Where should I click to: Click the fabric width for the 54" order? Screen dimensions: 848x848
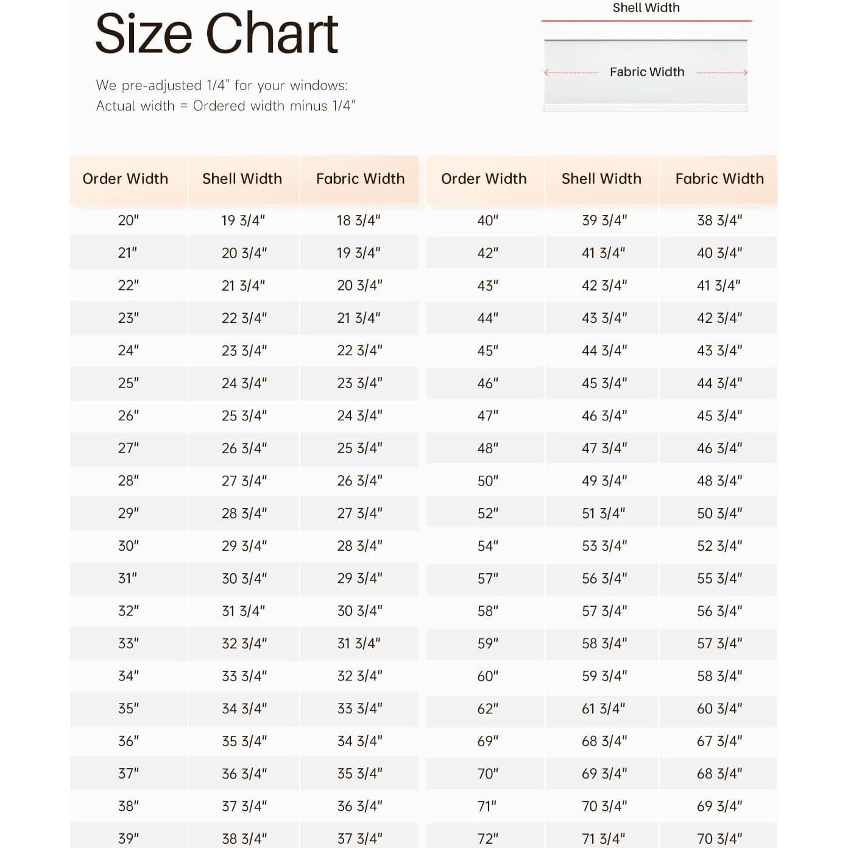pyautogui.click(x=719, y=546)
